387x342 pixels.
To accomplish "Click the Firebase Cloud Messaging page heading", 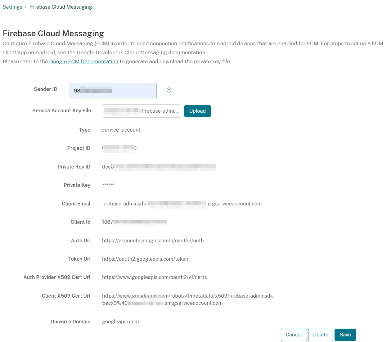I will pos(53,34).
